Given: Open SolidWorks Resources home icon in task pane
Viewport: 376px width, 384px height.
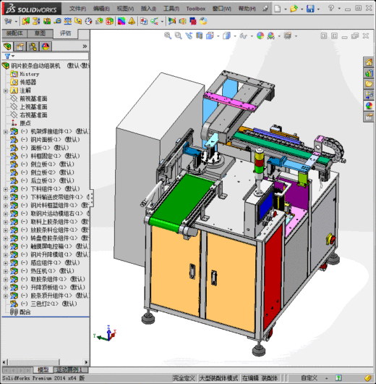Looking at the screenshot, I should pos(369,62).
